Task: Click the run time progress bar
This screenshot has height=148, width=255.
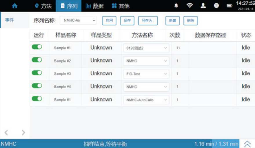Action: click(x=216, y=144)
